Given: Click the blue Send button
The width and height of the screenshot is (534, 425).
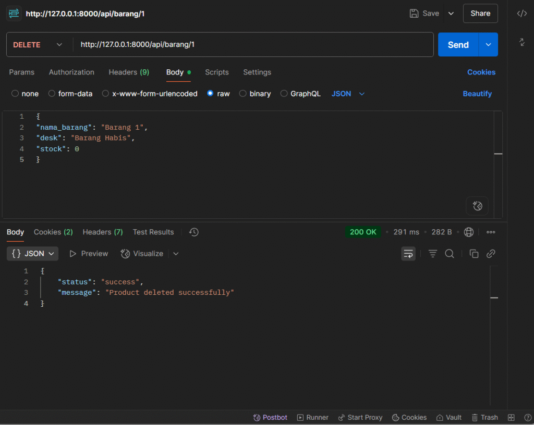Looking at the screenshot, I should tap(458, 45).
